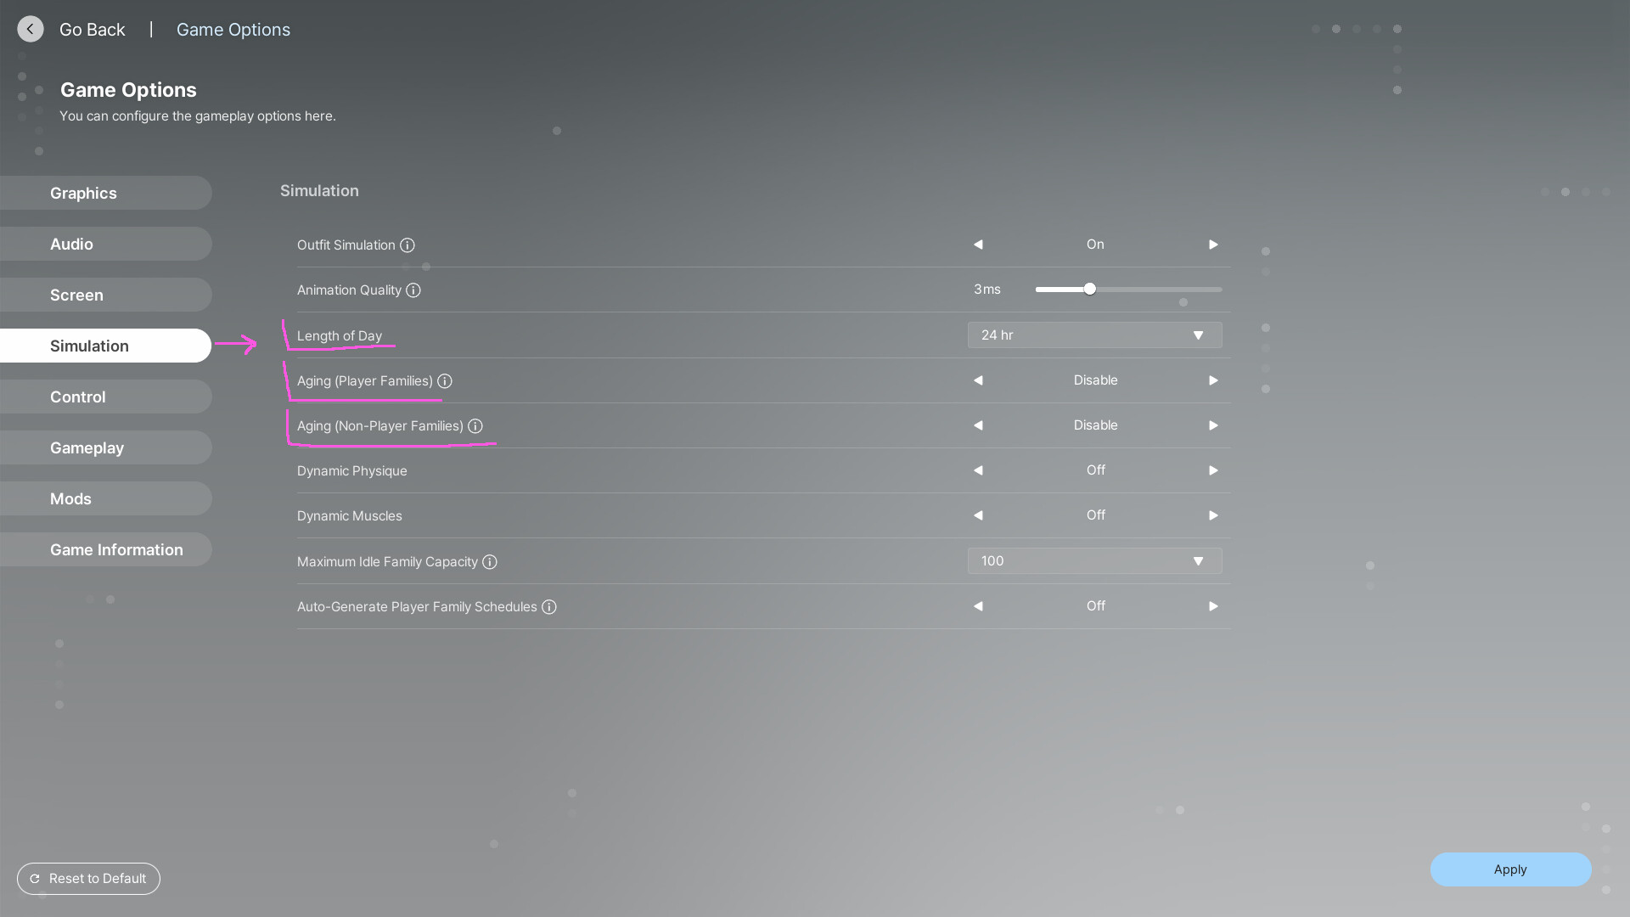Open Maximum Idle Family Capacity dropdown

tap(1094, 561)
